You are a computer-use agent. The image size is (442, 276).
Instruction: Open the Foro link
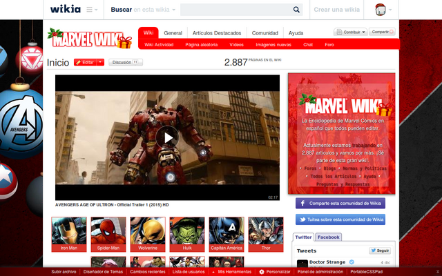(x=329, y=44)
